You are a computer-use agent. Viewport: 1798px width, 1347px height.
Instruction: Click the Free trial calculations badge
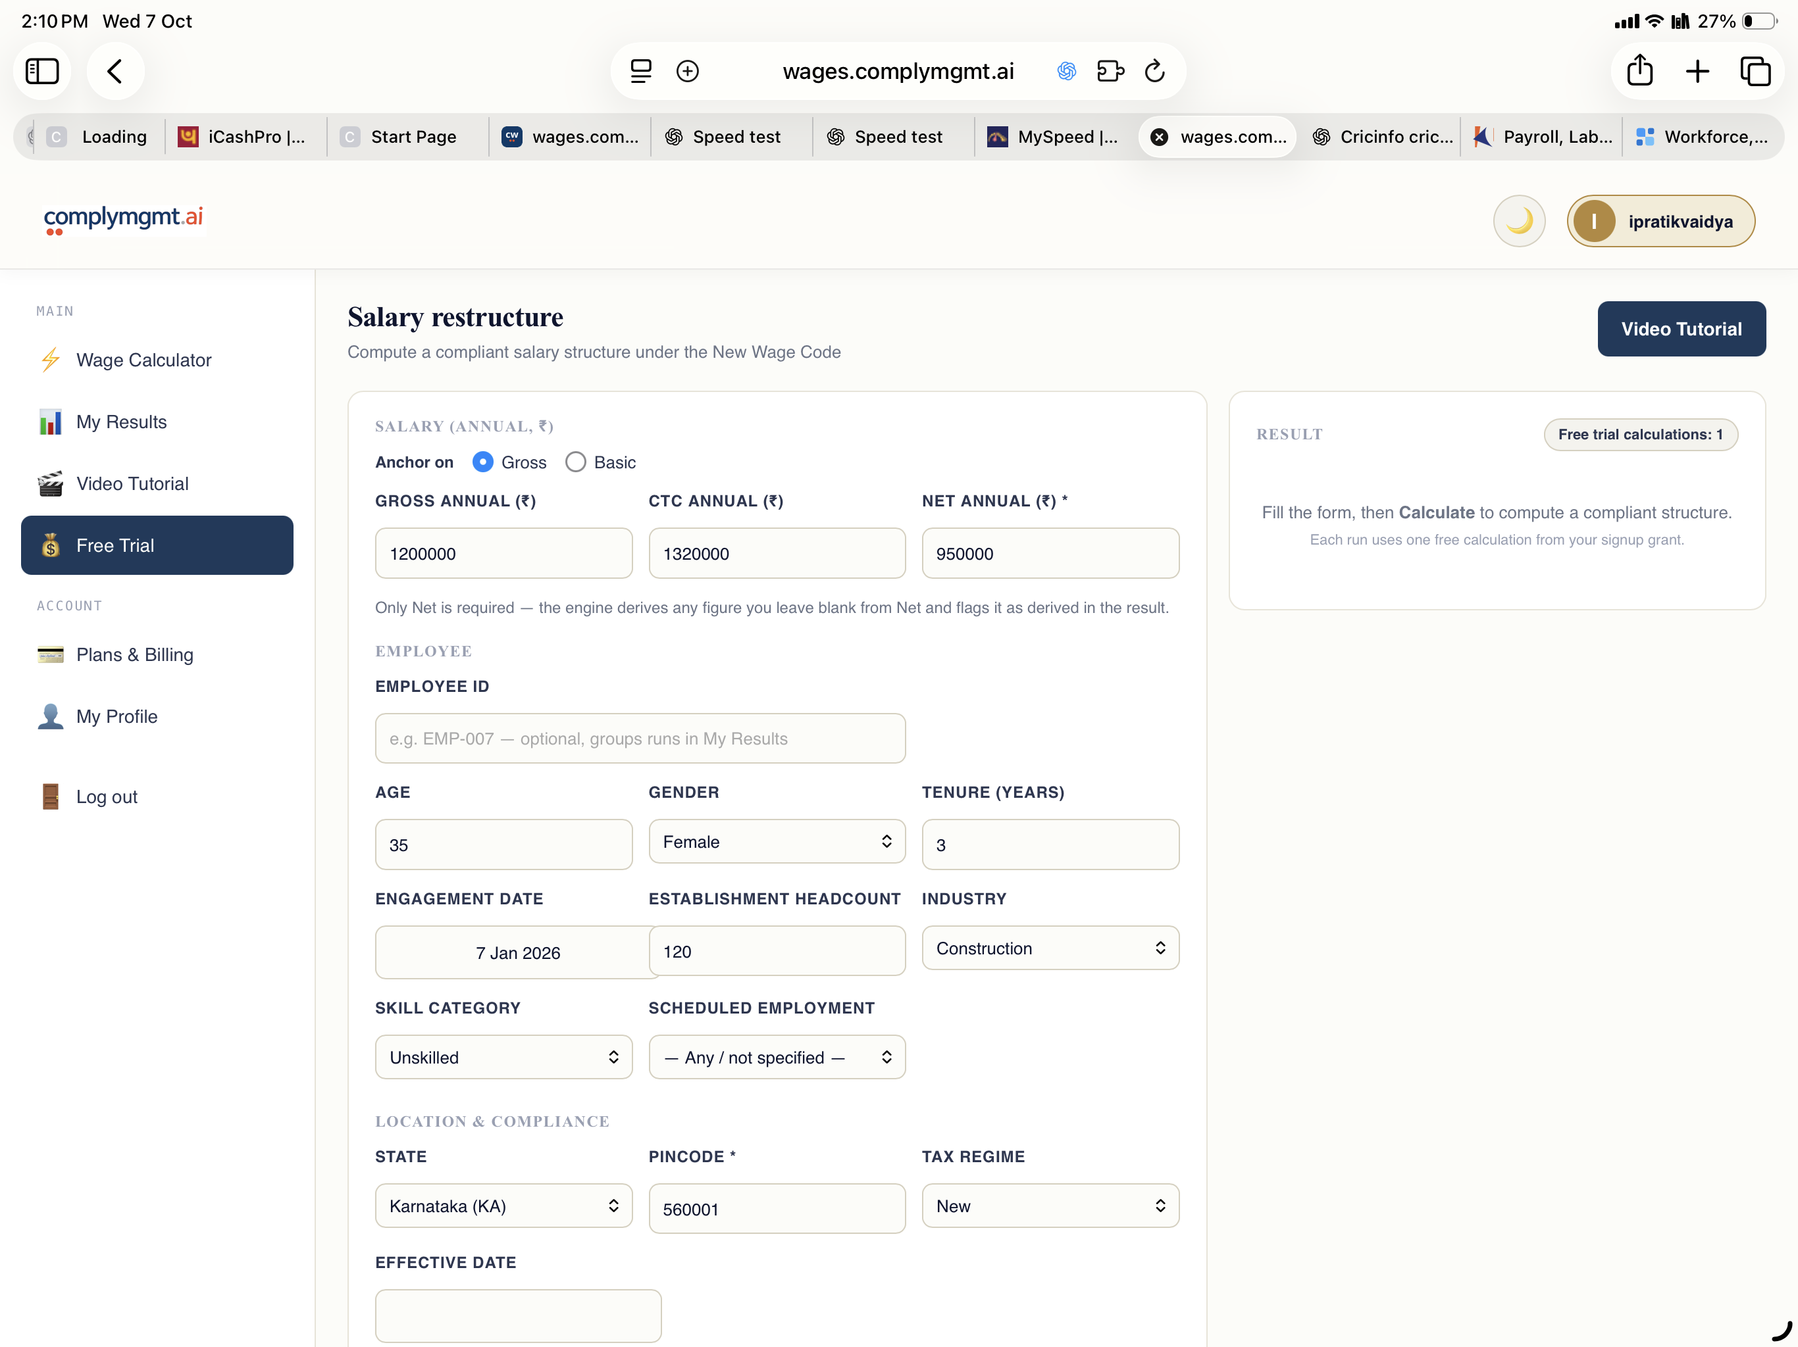coord(1640,435)
